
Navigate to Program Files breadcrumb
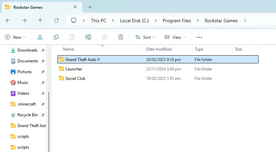point(177,21)
